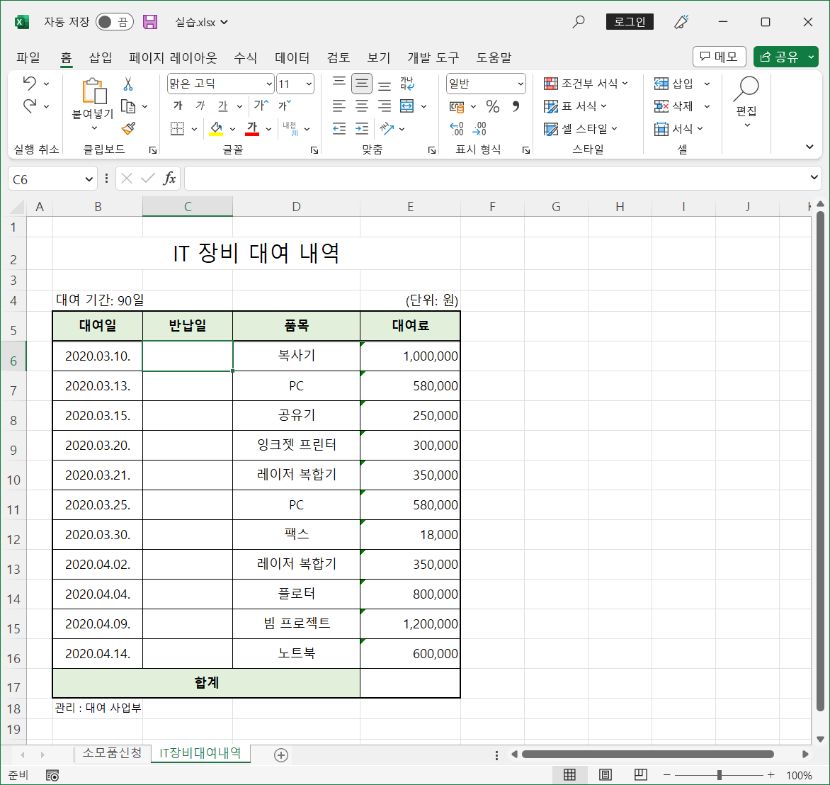Open the Insert Function fx icon
The height and width of the screenshot is (785, 830).
click(x=169, y=179)
